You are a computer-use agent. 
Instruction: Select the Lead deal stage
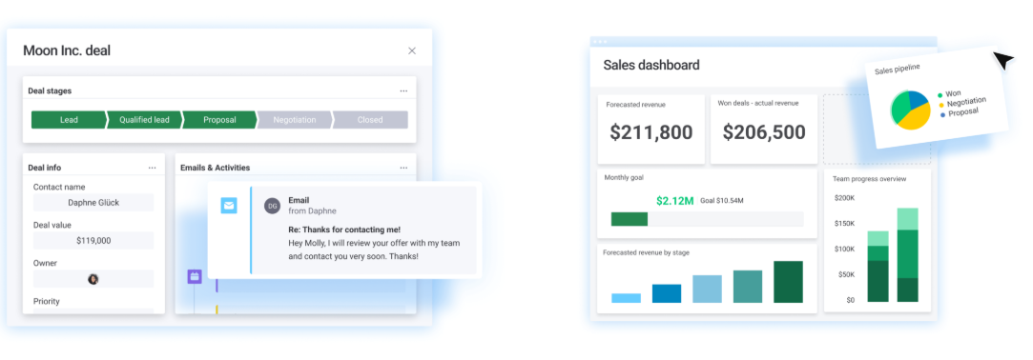click(69, 120)
